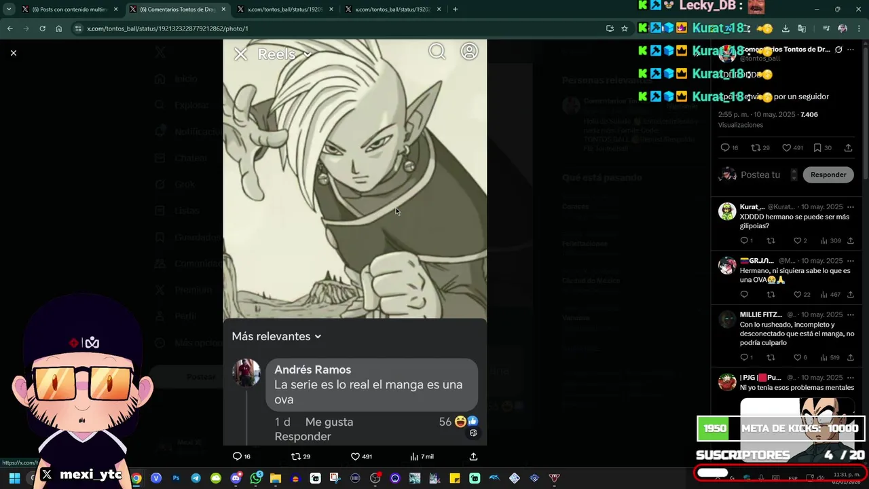
Task: Open File Explorer from the taskbar
Action: (276, 478)
